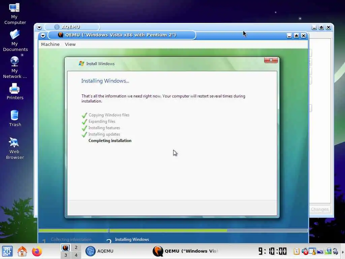Click the QEMU title bar icon
Viewport: 345px width, 259px height.
pyautogui.click(x=60, y=35)
